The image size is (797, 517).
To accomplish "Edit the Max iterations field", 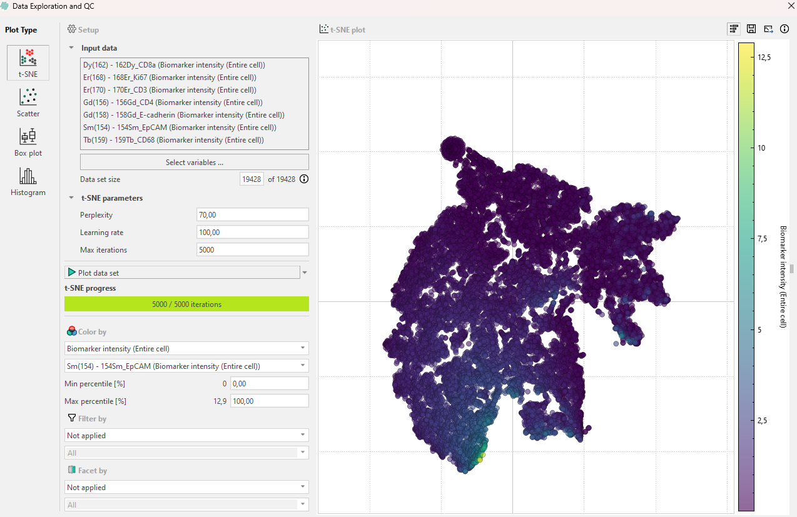I will (x=252, y=249).
